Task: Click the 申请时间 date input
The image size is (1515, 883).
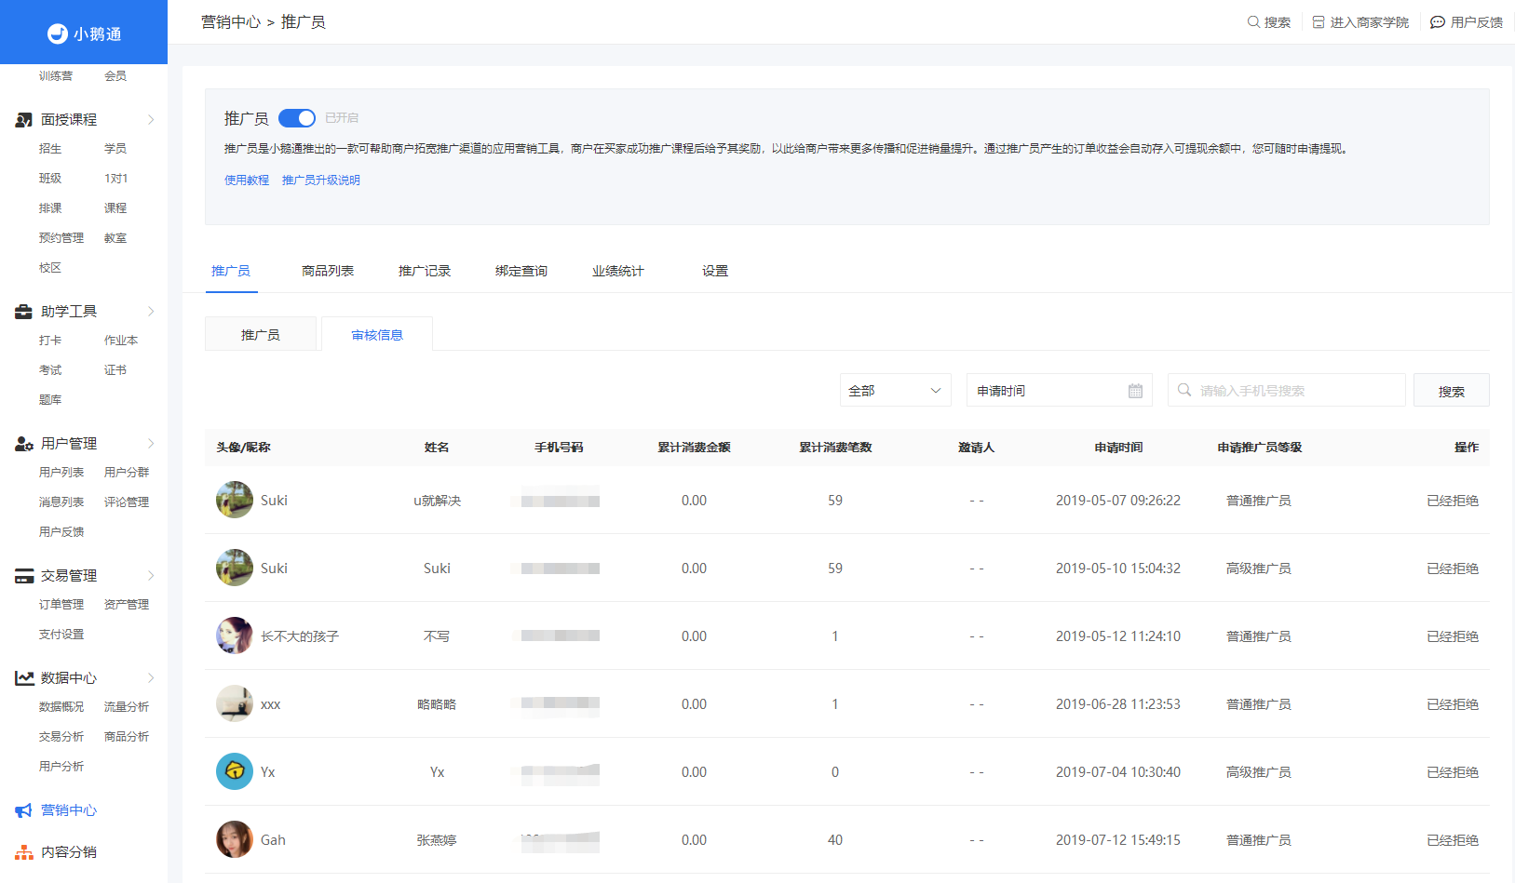Action: click(x=1060, y=390)
